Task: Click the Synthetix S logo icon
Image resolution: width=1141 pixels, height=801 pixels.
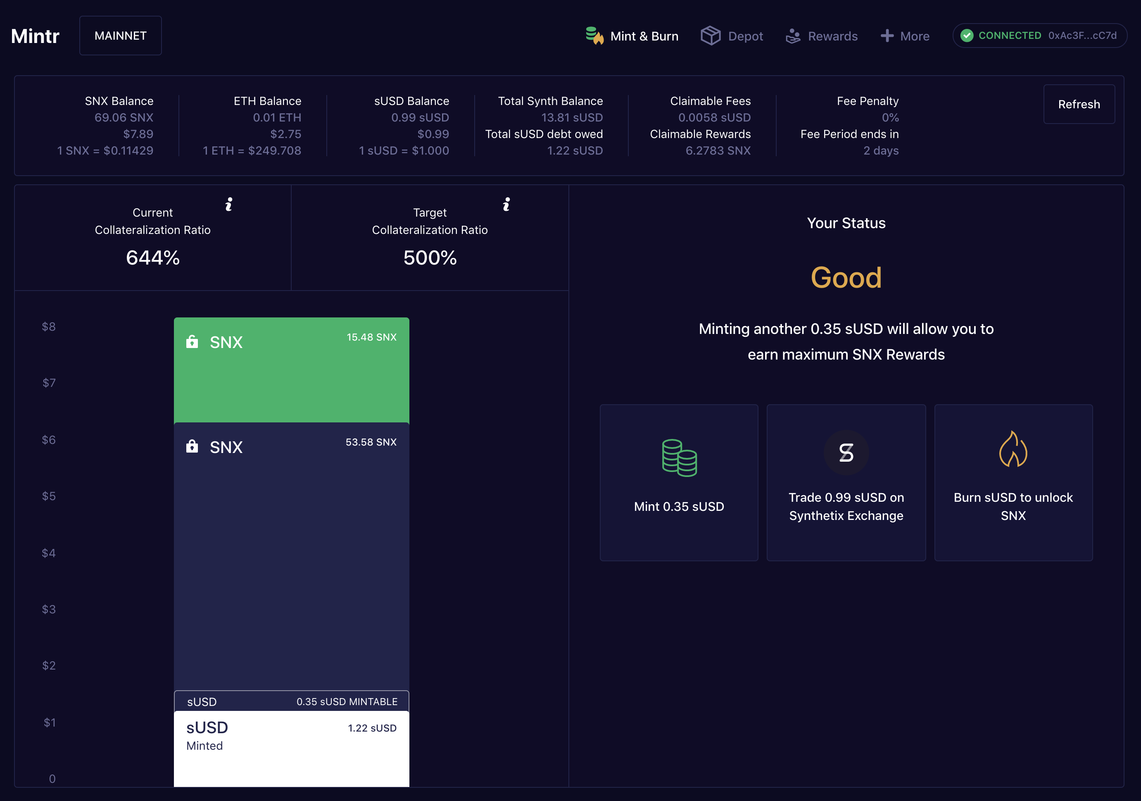Action: point(846,453)
